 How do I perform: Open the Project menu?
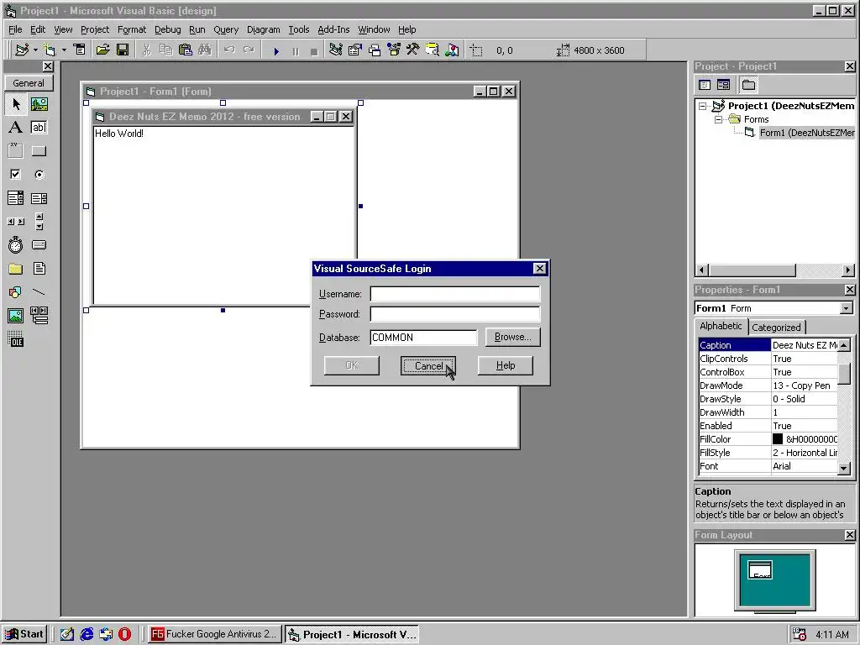pyautogui.click(x=95, y=29)
